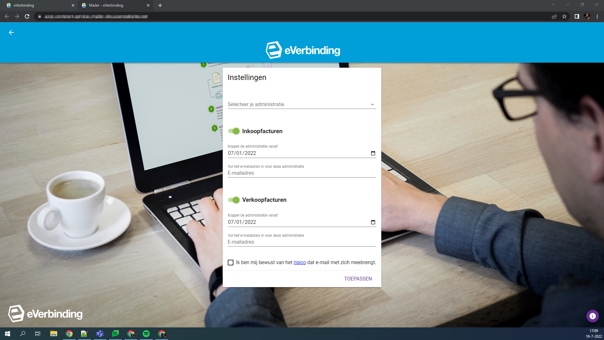
Task: Open Notepad++ from the taskbar
Action: coord(84,334)
